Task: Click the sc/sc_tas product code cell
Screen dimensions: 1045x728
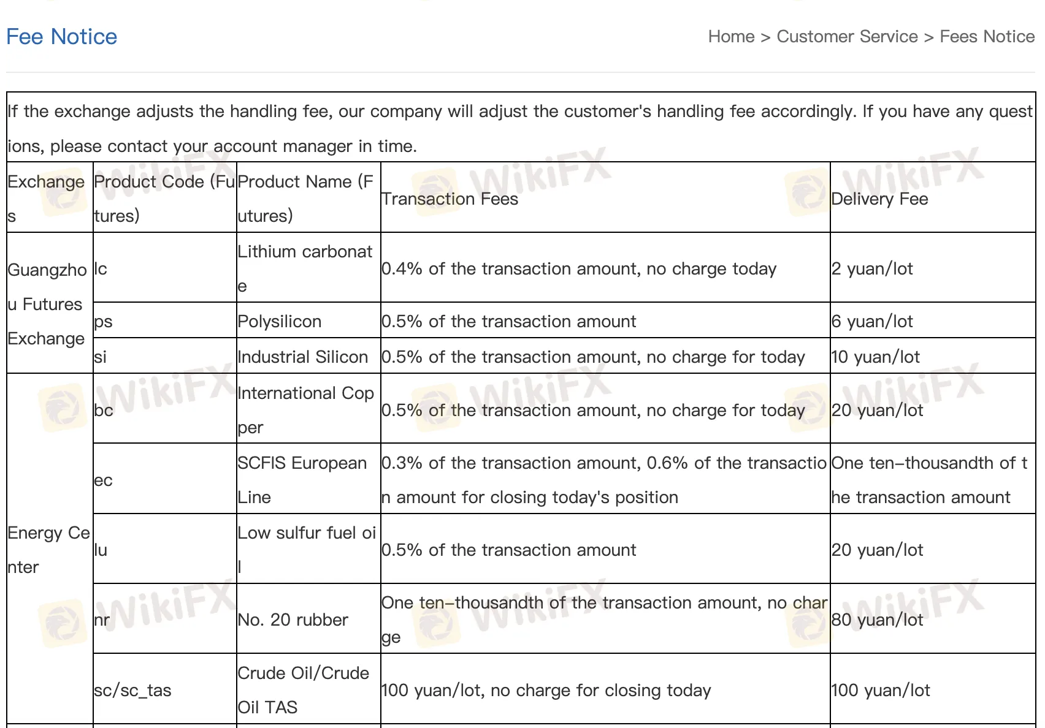Action: point(133,690)
